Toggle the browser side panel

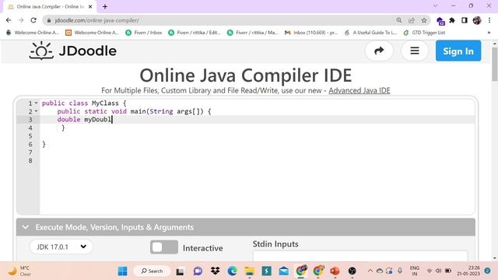click(x=465, y=20)
